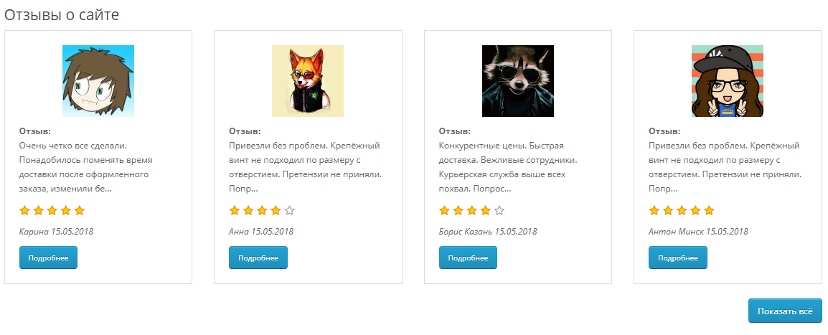Click first star in Anna's rating
Image resolution: width=828 pixels, height=335 pixels.
point(235,210)
